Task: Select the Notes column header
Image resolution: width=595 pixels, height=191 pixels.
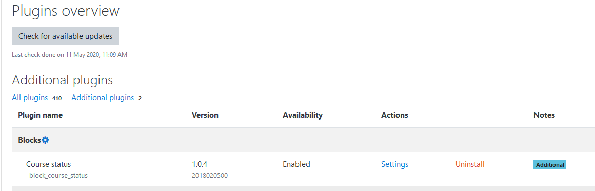Action: 544,115
